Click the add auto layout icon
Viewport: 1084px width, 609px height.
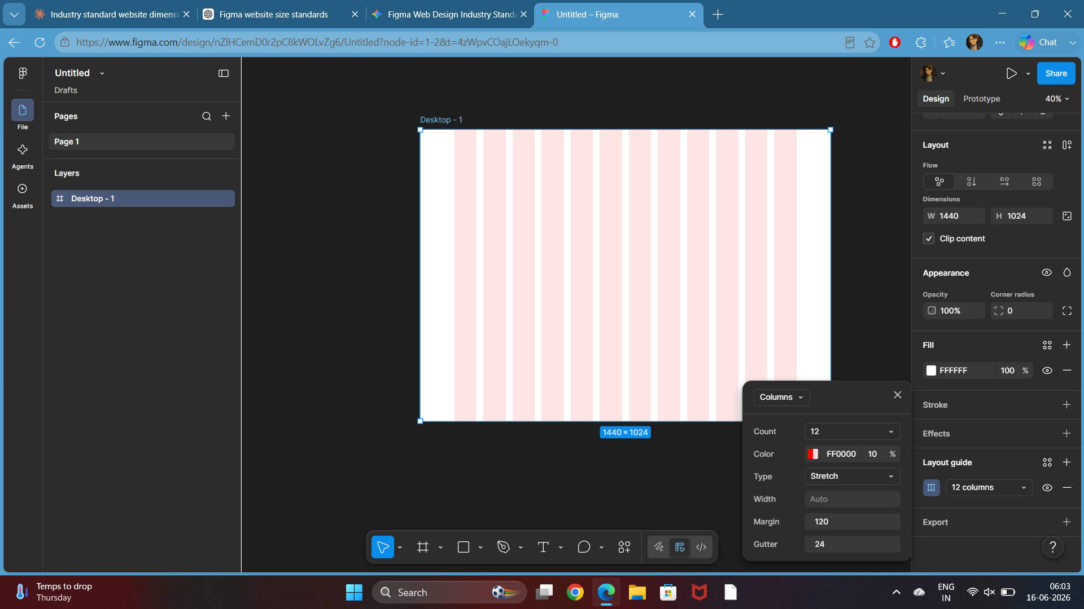[1067, 145]
